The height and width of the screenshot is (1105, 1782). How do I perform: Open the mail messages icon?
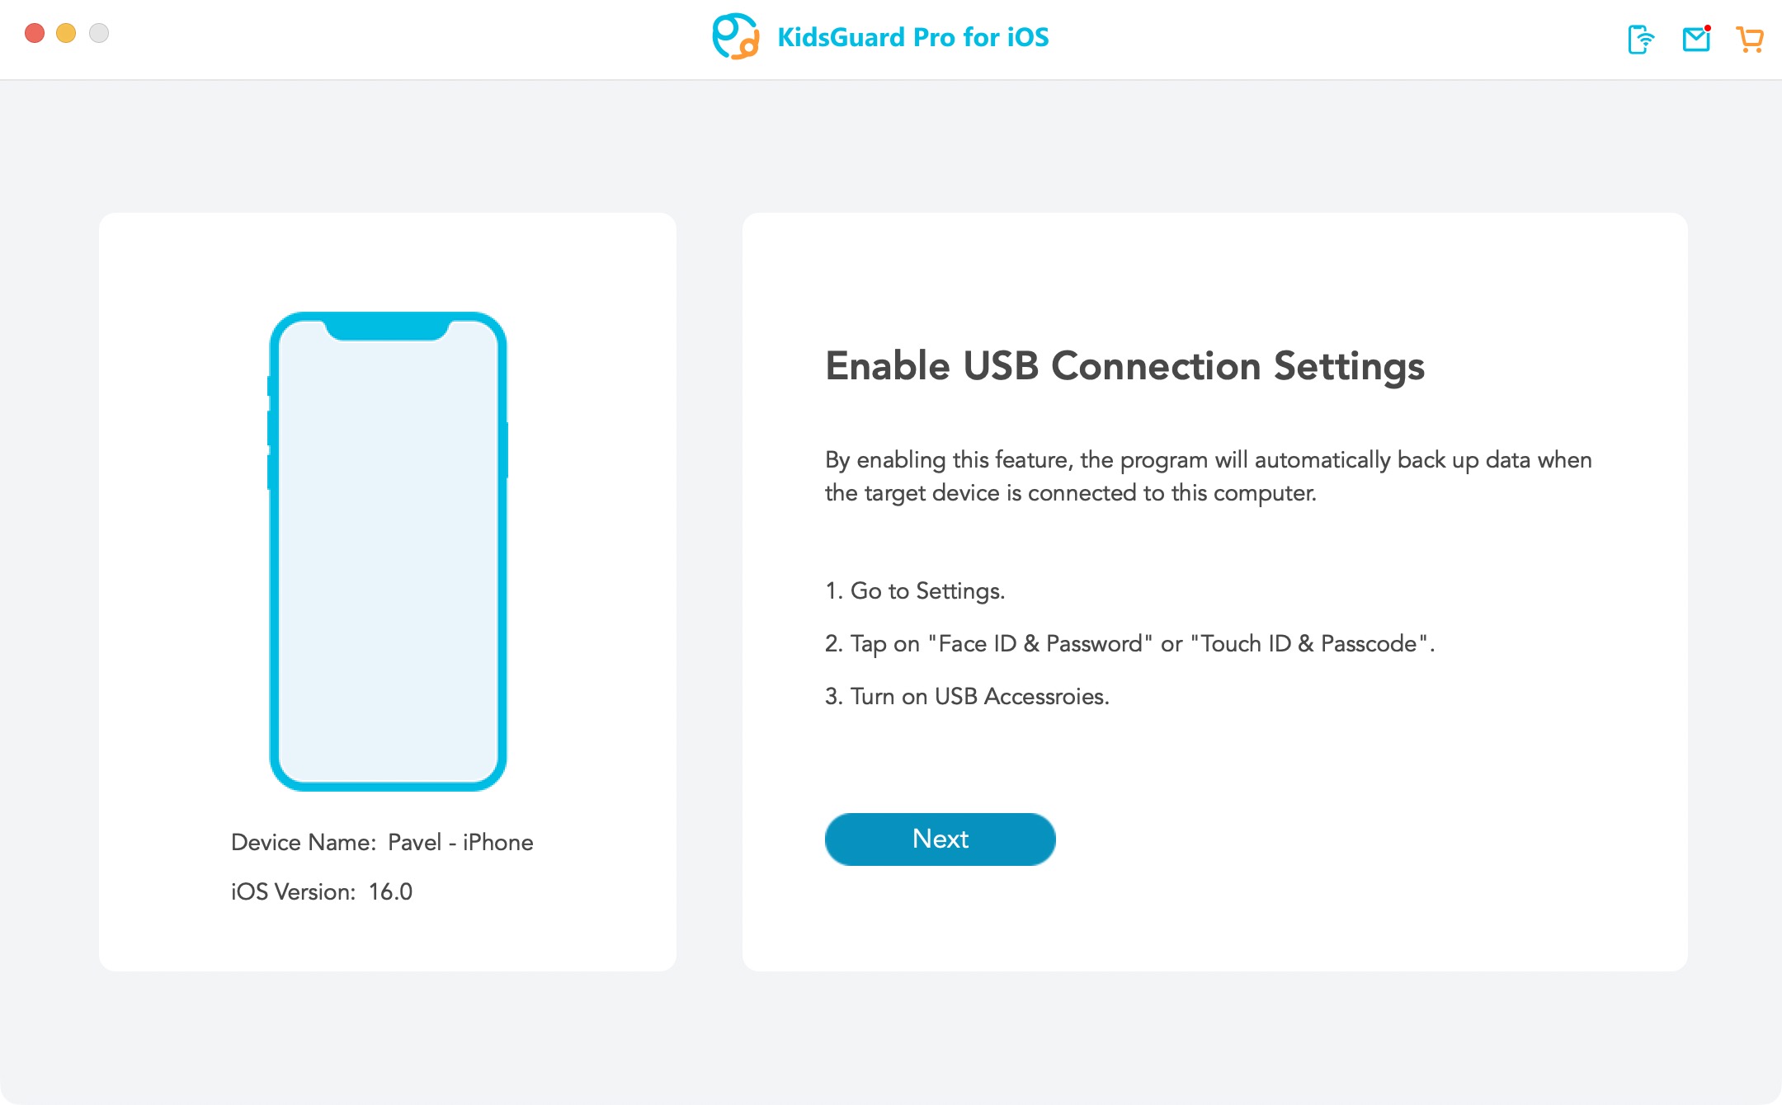click(1696, 39)
